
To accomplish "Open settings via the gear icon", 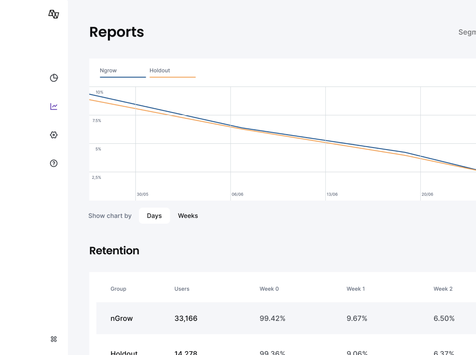I will [54, 135].
